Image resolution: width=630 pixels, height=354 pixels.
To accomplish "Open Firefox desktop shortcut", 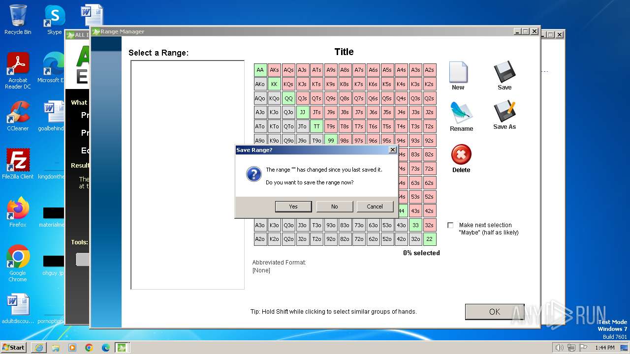I will point(18,212).
